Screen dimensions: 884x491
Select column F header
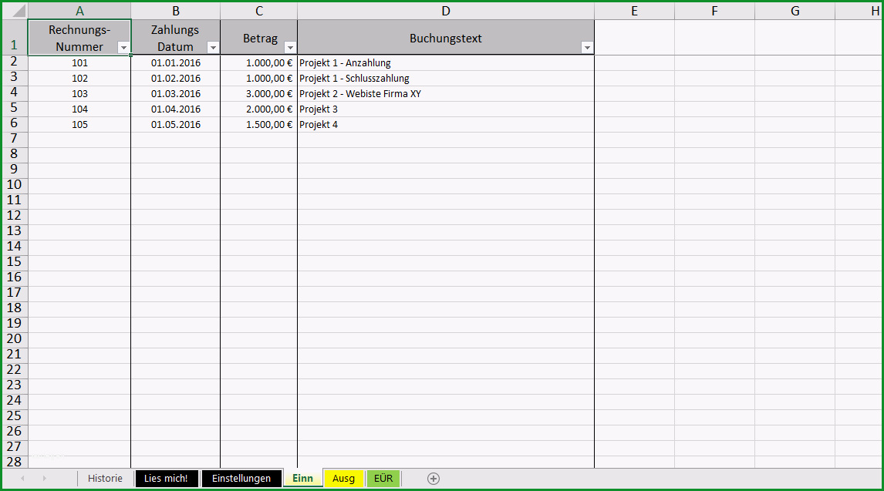pyautogui.click(x=714, y=11)
